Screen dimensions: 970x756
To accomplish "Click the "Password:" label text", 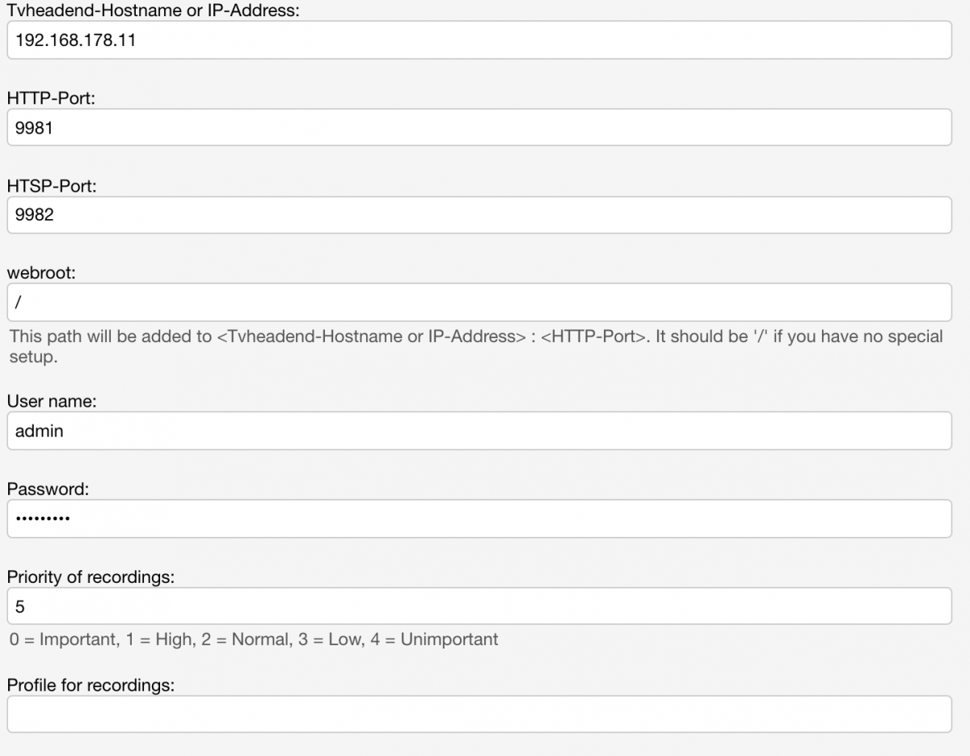I will click(x=48, y=489).
